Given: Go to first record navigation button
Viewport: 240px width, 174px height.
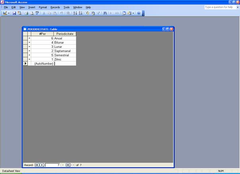Looking at the screenshot, I should 37,164.
